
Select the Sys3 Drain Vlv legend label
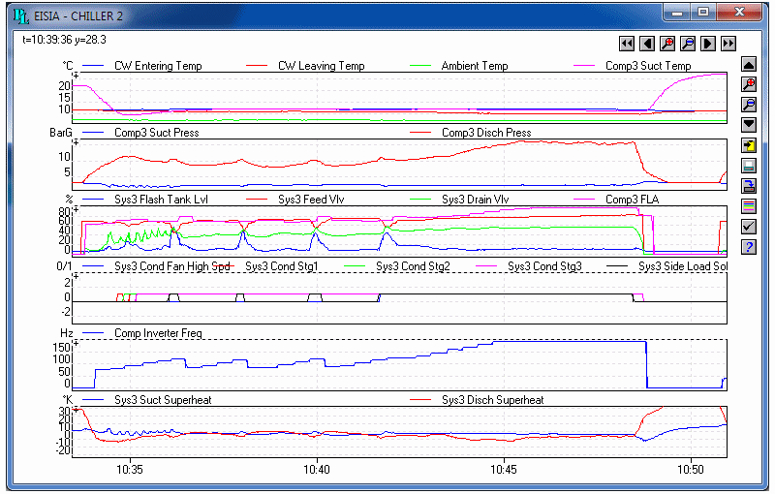(475, 200)
